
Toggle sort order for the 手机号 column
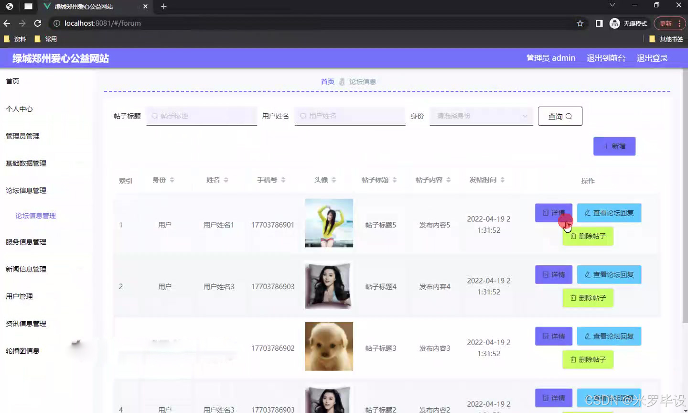click(x=284, y=179)
